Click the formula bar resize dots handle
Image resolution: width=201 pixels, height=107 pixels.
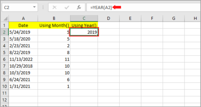43,7
